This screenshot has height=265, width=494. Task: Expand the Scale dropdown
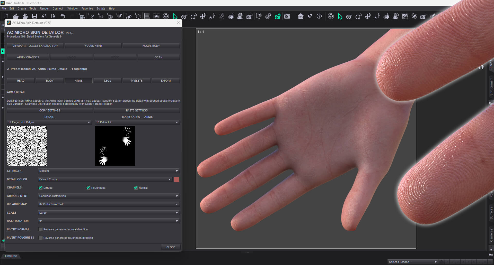pyautogui.click(x=109, y=213)
